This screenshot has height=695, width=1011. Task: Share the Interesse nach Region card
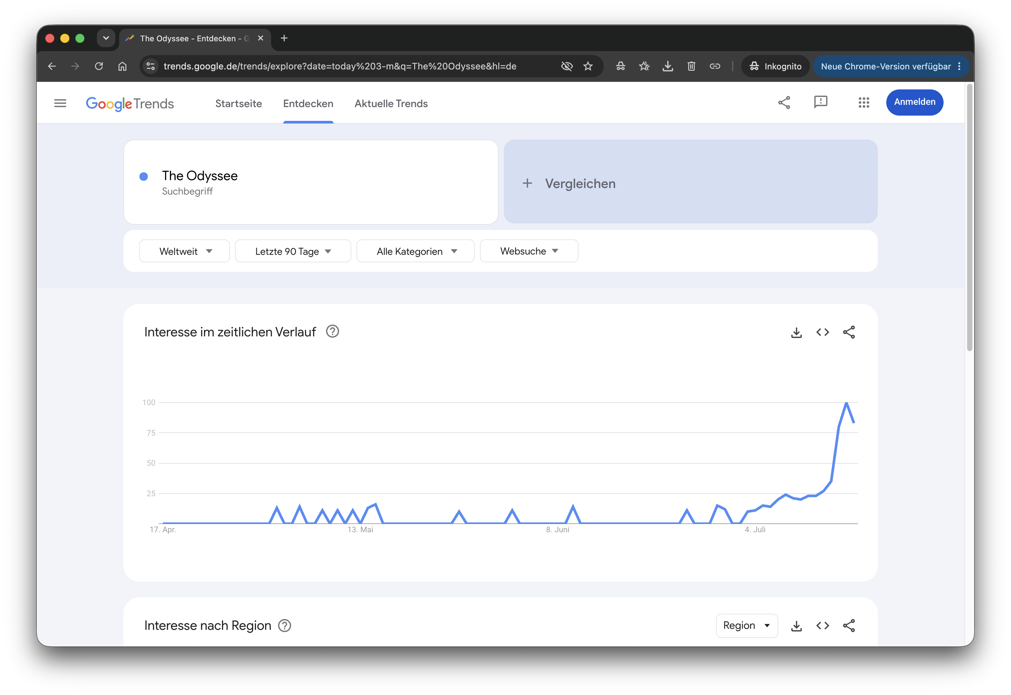(849, 626)
